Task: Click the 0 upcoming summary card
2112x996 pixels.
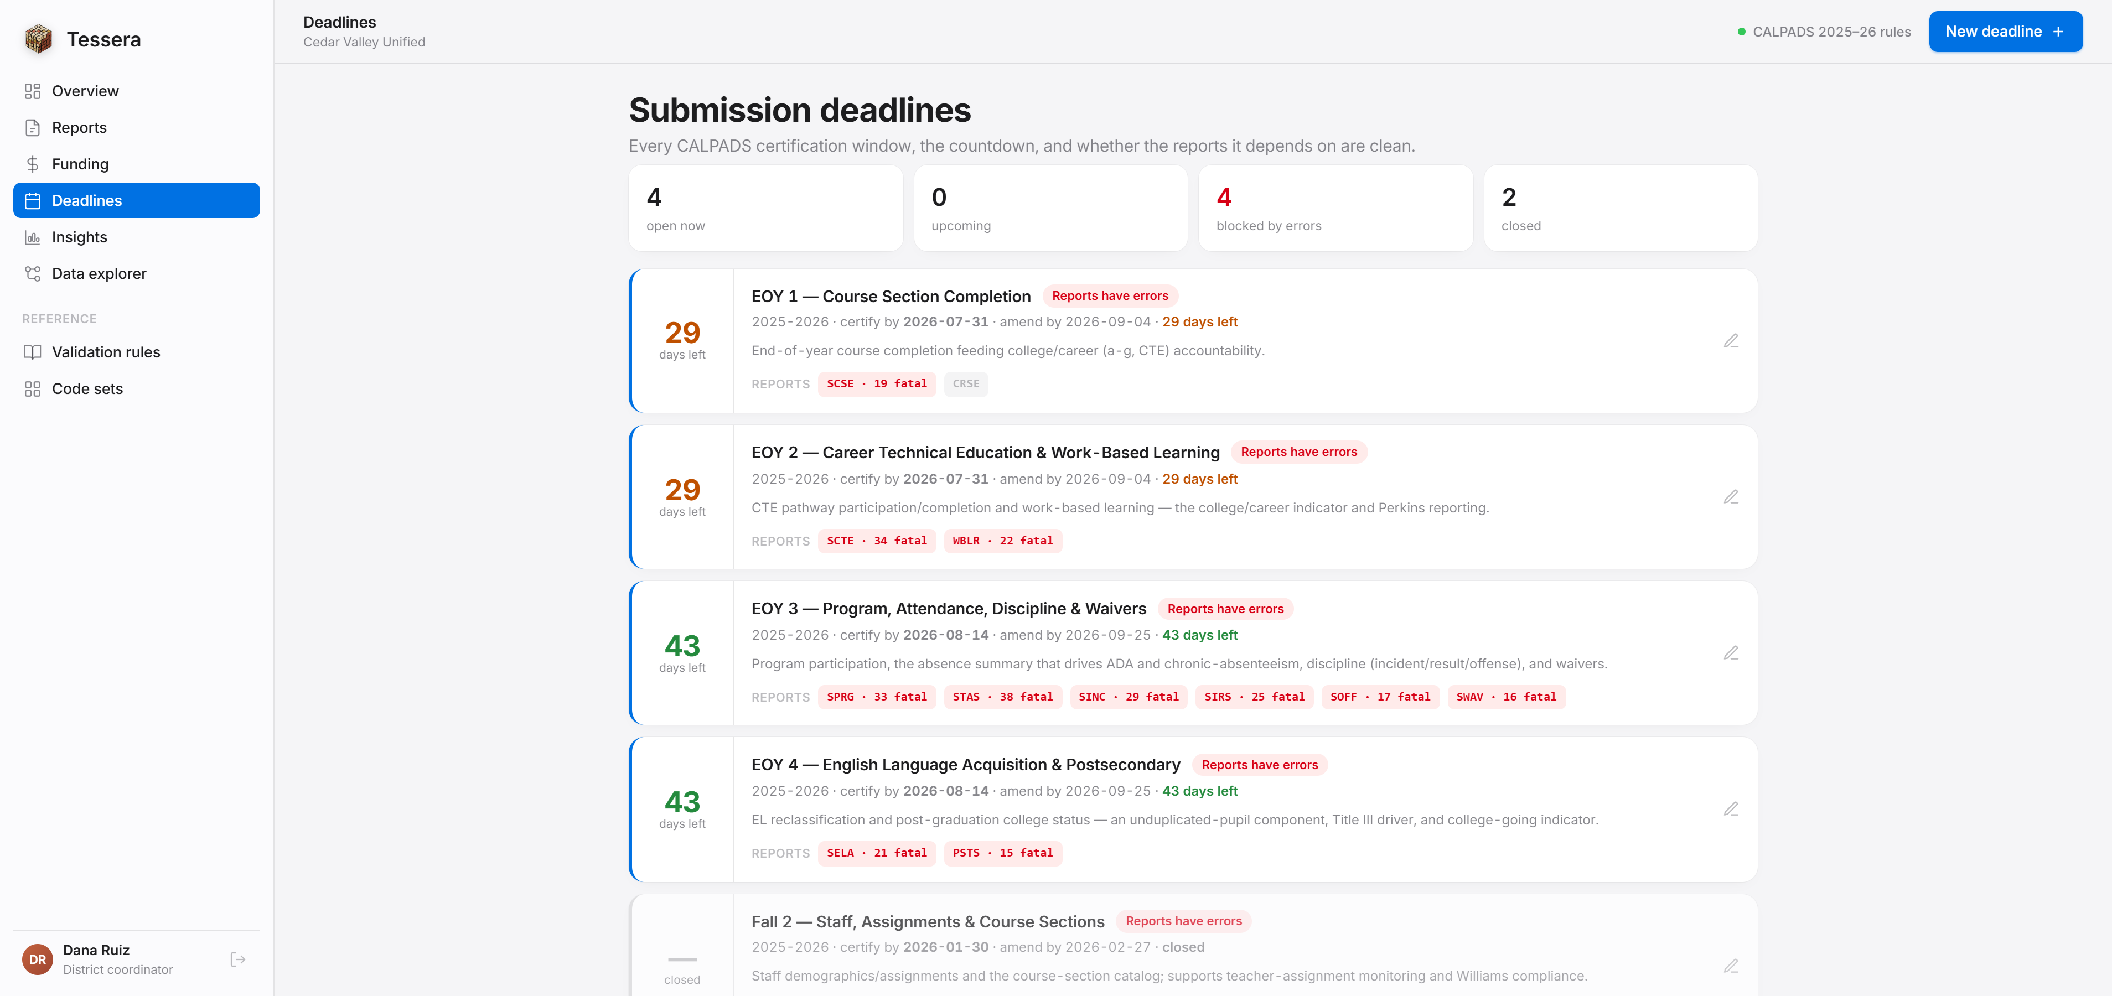Action: point(1050,208)
